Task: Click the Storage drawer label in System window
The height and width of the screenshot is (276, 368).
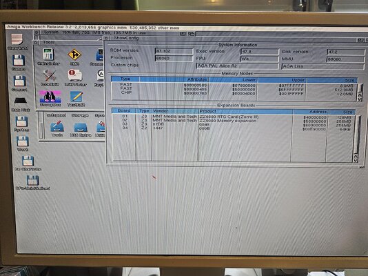Action: tap(80, 115)
